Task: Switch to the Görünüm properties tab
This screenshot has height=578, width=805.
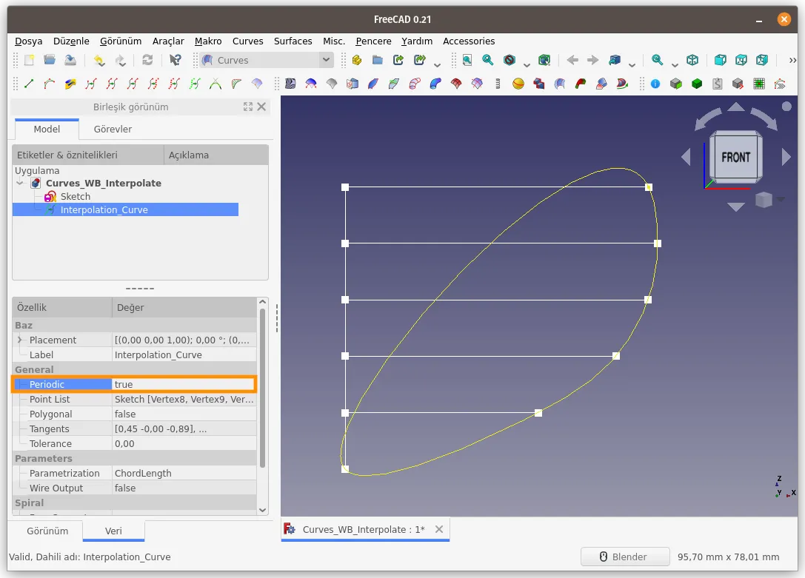Action: point(47,531)
